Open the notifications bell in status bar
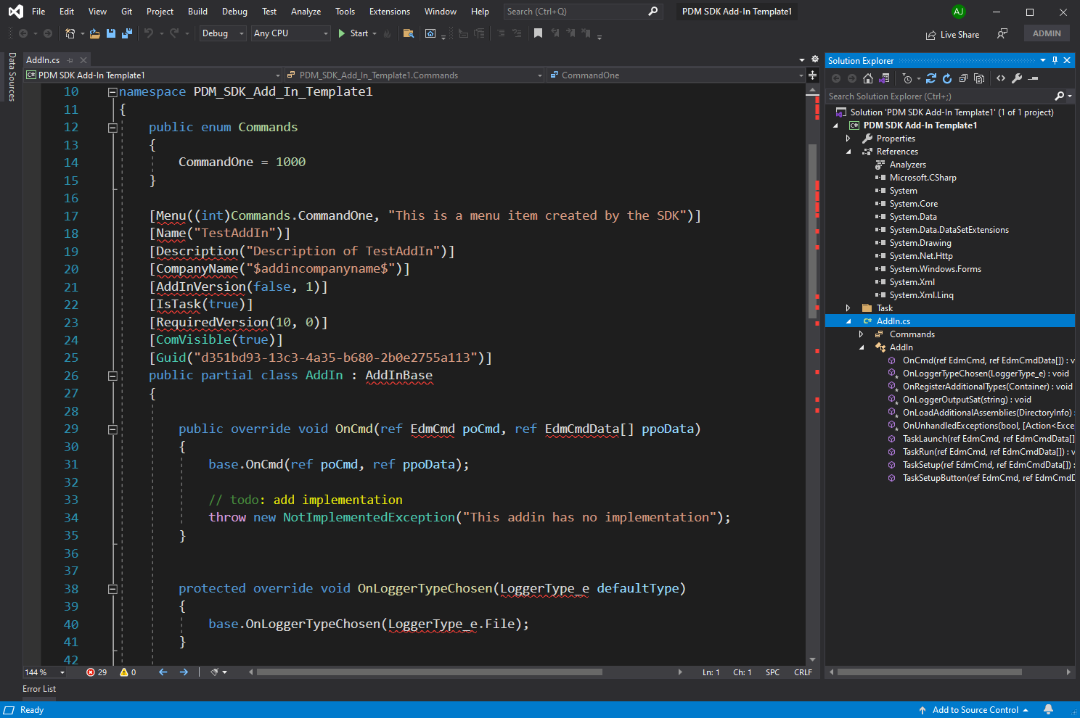Screen dimensions: 1080x718 pos(1048,710)
